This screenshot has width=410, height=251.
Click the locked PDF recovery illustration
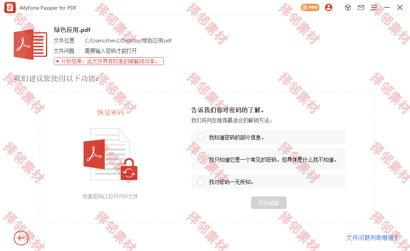(x=110, y=154)
